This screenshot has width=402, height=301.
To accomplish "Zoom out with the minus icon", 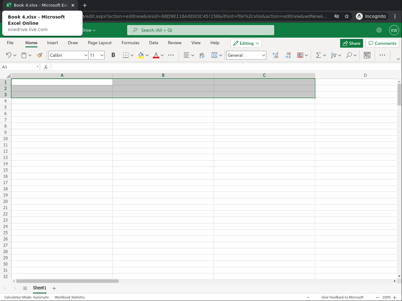I will (378, 297).
